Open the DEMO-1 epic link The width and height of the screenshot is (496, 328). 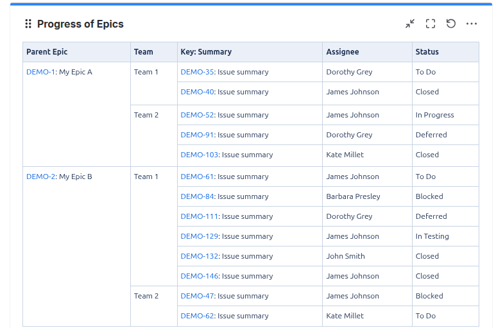coord(40,72)
